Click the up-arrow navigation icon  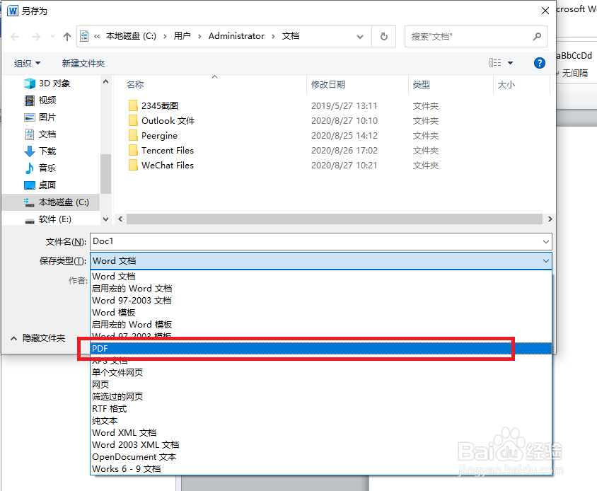tap(67, 36)
